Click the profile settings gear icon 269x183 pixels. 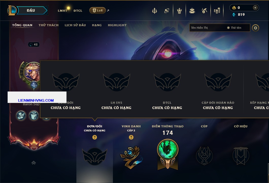[256, 28]
